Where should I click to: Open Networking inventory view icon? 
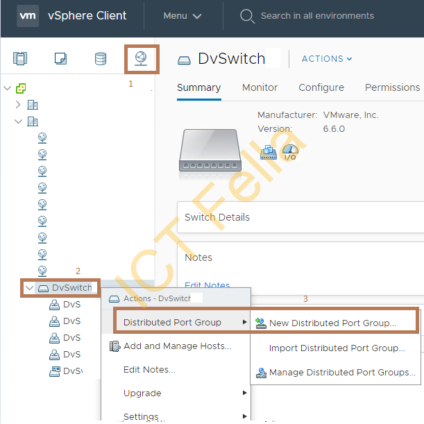pos(141,59)
